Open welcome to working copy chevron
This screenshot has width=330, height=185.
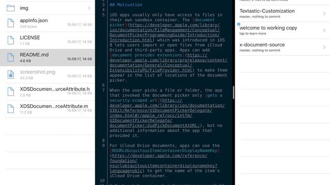point(324,30)
